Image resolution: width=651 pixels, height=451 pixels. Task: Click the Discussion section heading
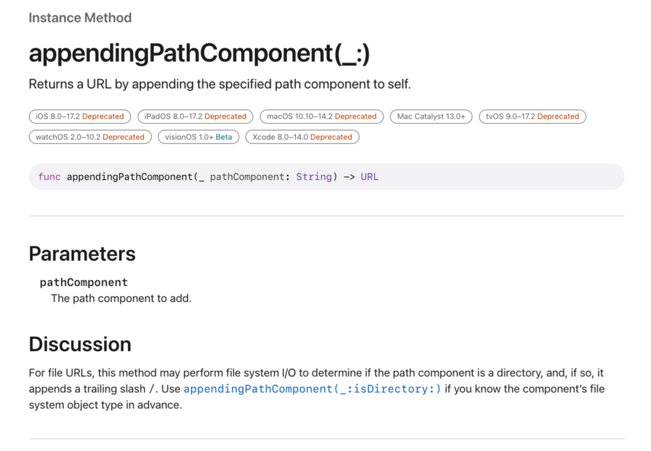(80, 344)
